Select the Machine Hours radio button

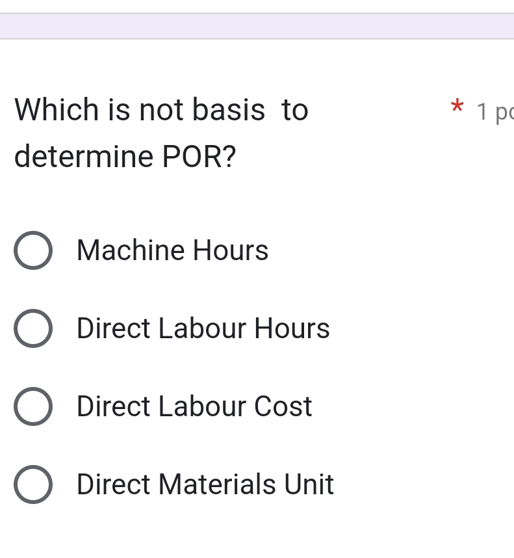(32, 250)
